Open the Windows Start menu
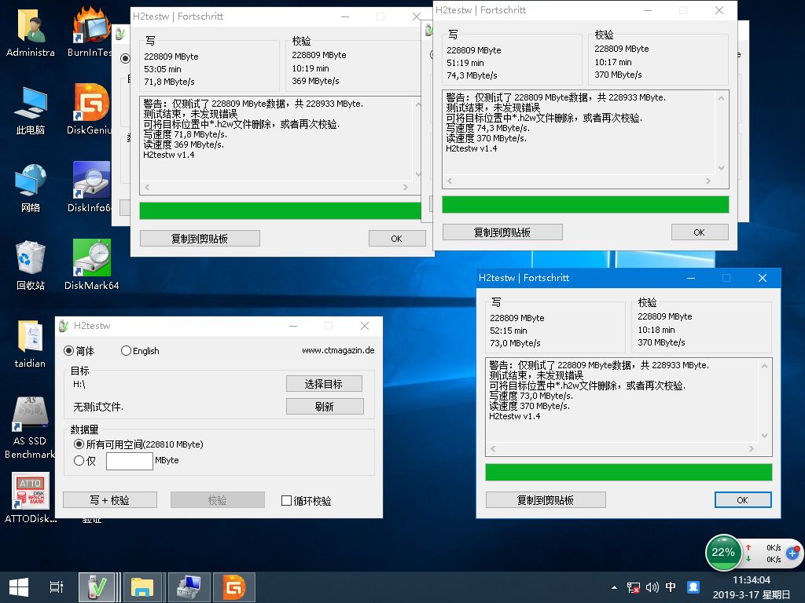Screen dimensions: 805x603 pos(19,587)
